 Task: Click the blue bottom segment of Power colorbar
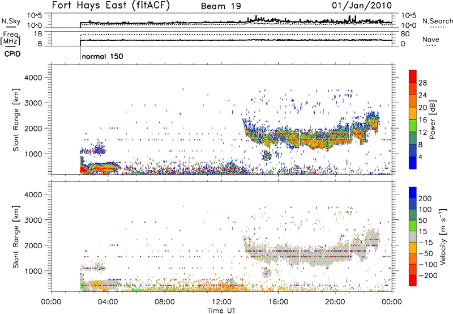(413, 163)
